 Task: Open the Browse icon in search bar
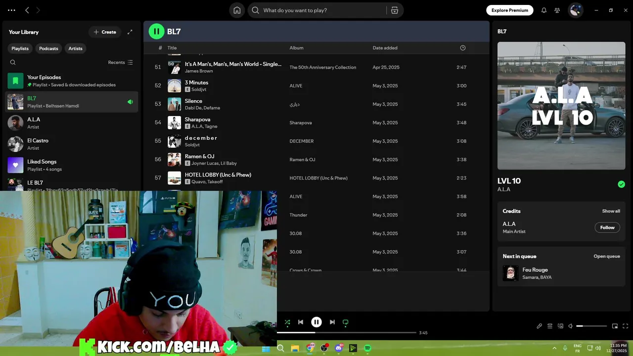(x=394, y=10)
